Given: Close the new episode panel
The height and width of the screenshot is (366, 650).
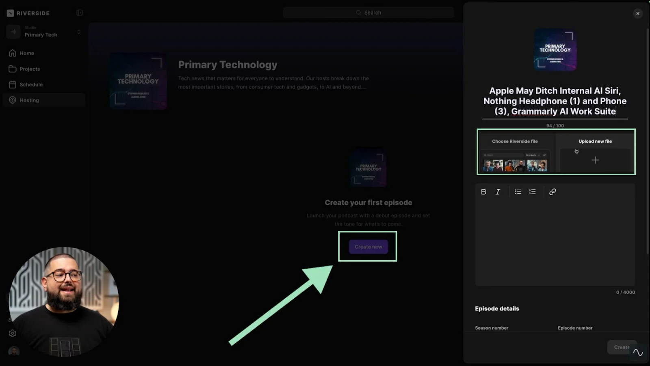Looking at the screenshot, I should coord(638,13).
